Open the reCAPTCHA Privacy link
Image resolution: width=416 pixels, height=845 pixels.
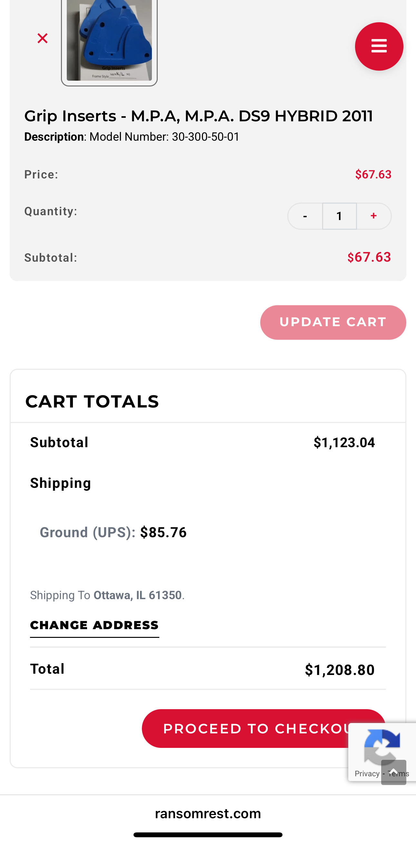click(367, 773)
